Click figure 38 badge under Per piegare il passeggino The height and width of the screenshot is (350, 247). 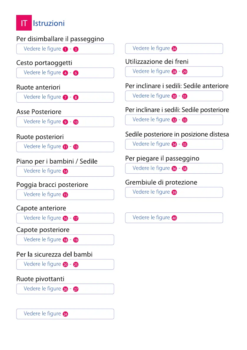tap(185, 169)
